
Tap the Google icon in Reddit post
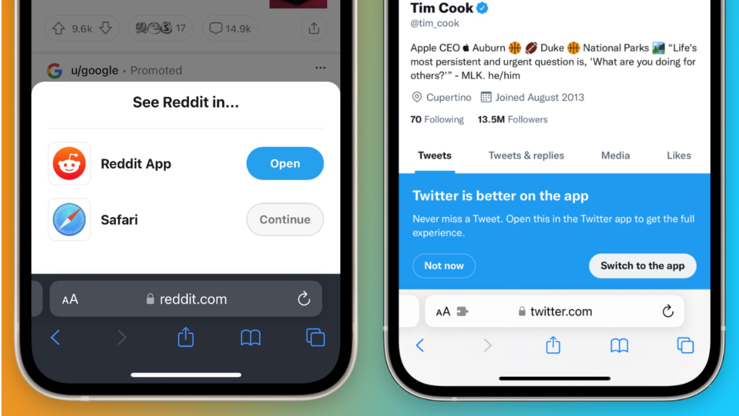coord(55,70)
